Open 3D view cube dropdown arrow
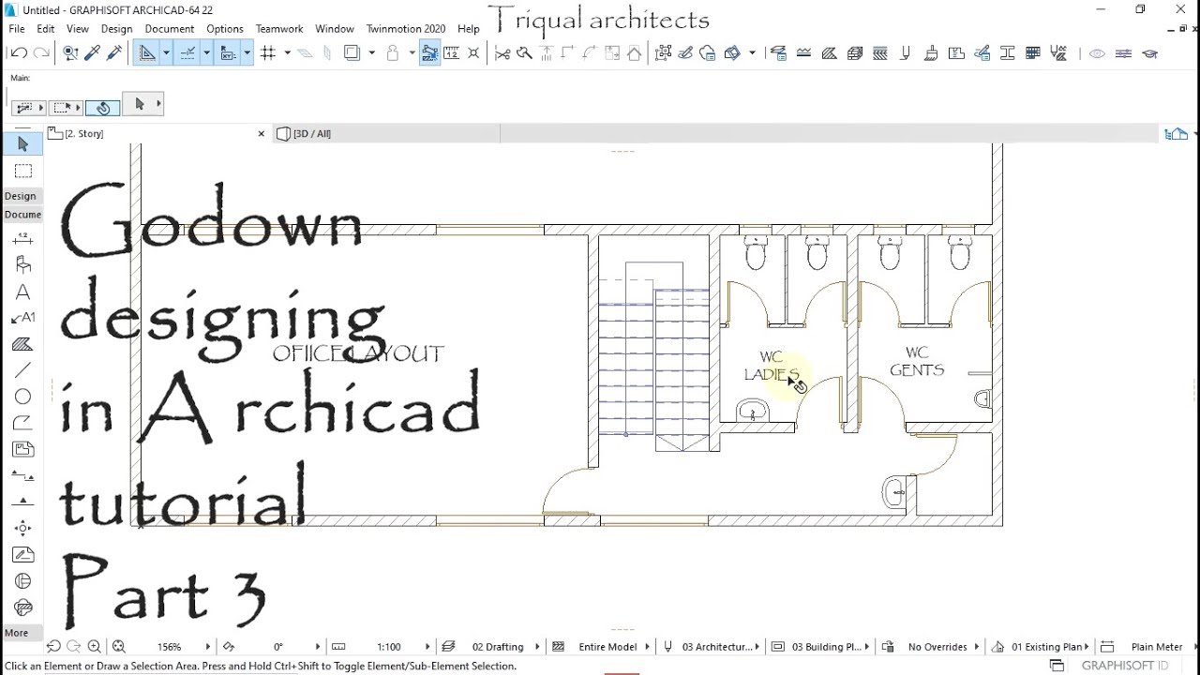The image size is (1200, 675). (752, 53)
